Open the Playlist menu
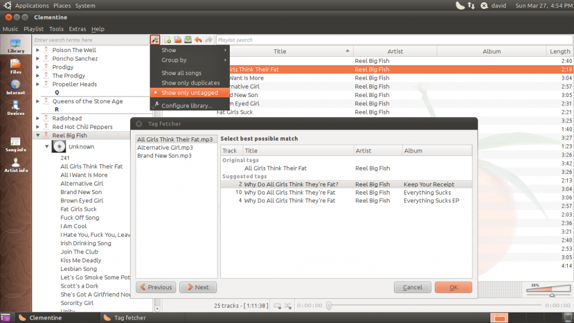 point(33,29)
